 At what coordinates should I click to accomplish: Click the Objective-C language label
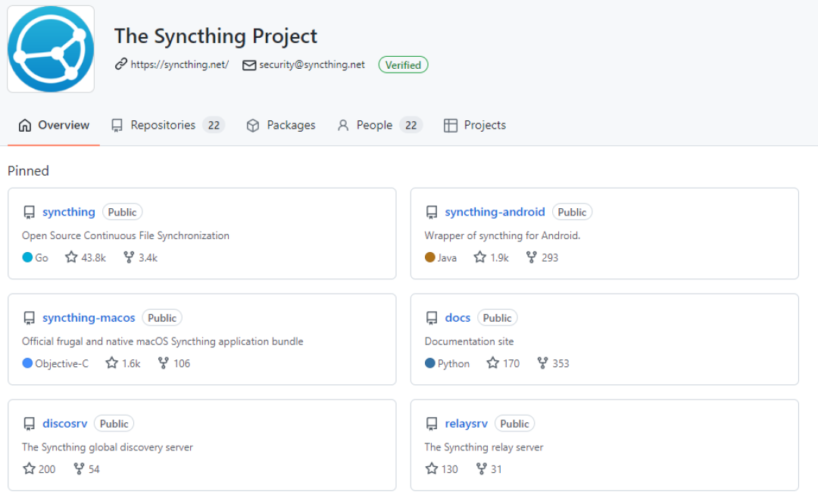click(x=62, y=363)
